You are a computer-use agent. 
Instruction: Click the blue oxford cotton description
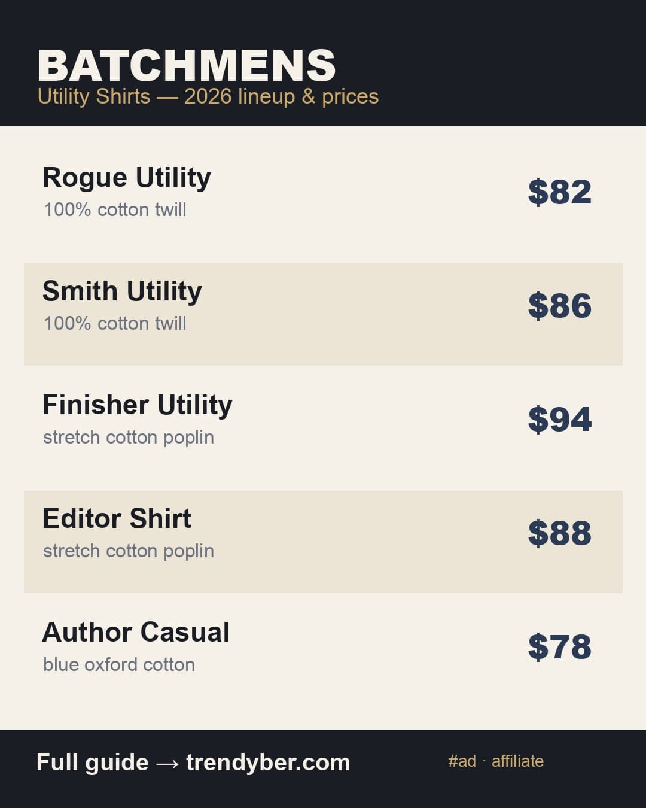coord(119,664)
